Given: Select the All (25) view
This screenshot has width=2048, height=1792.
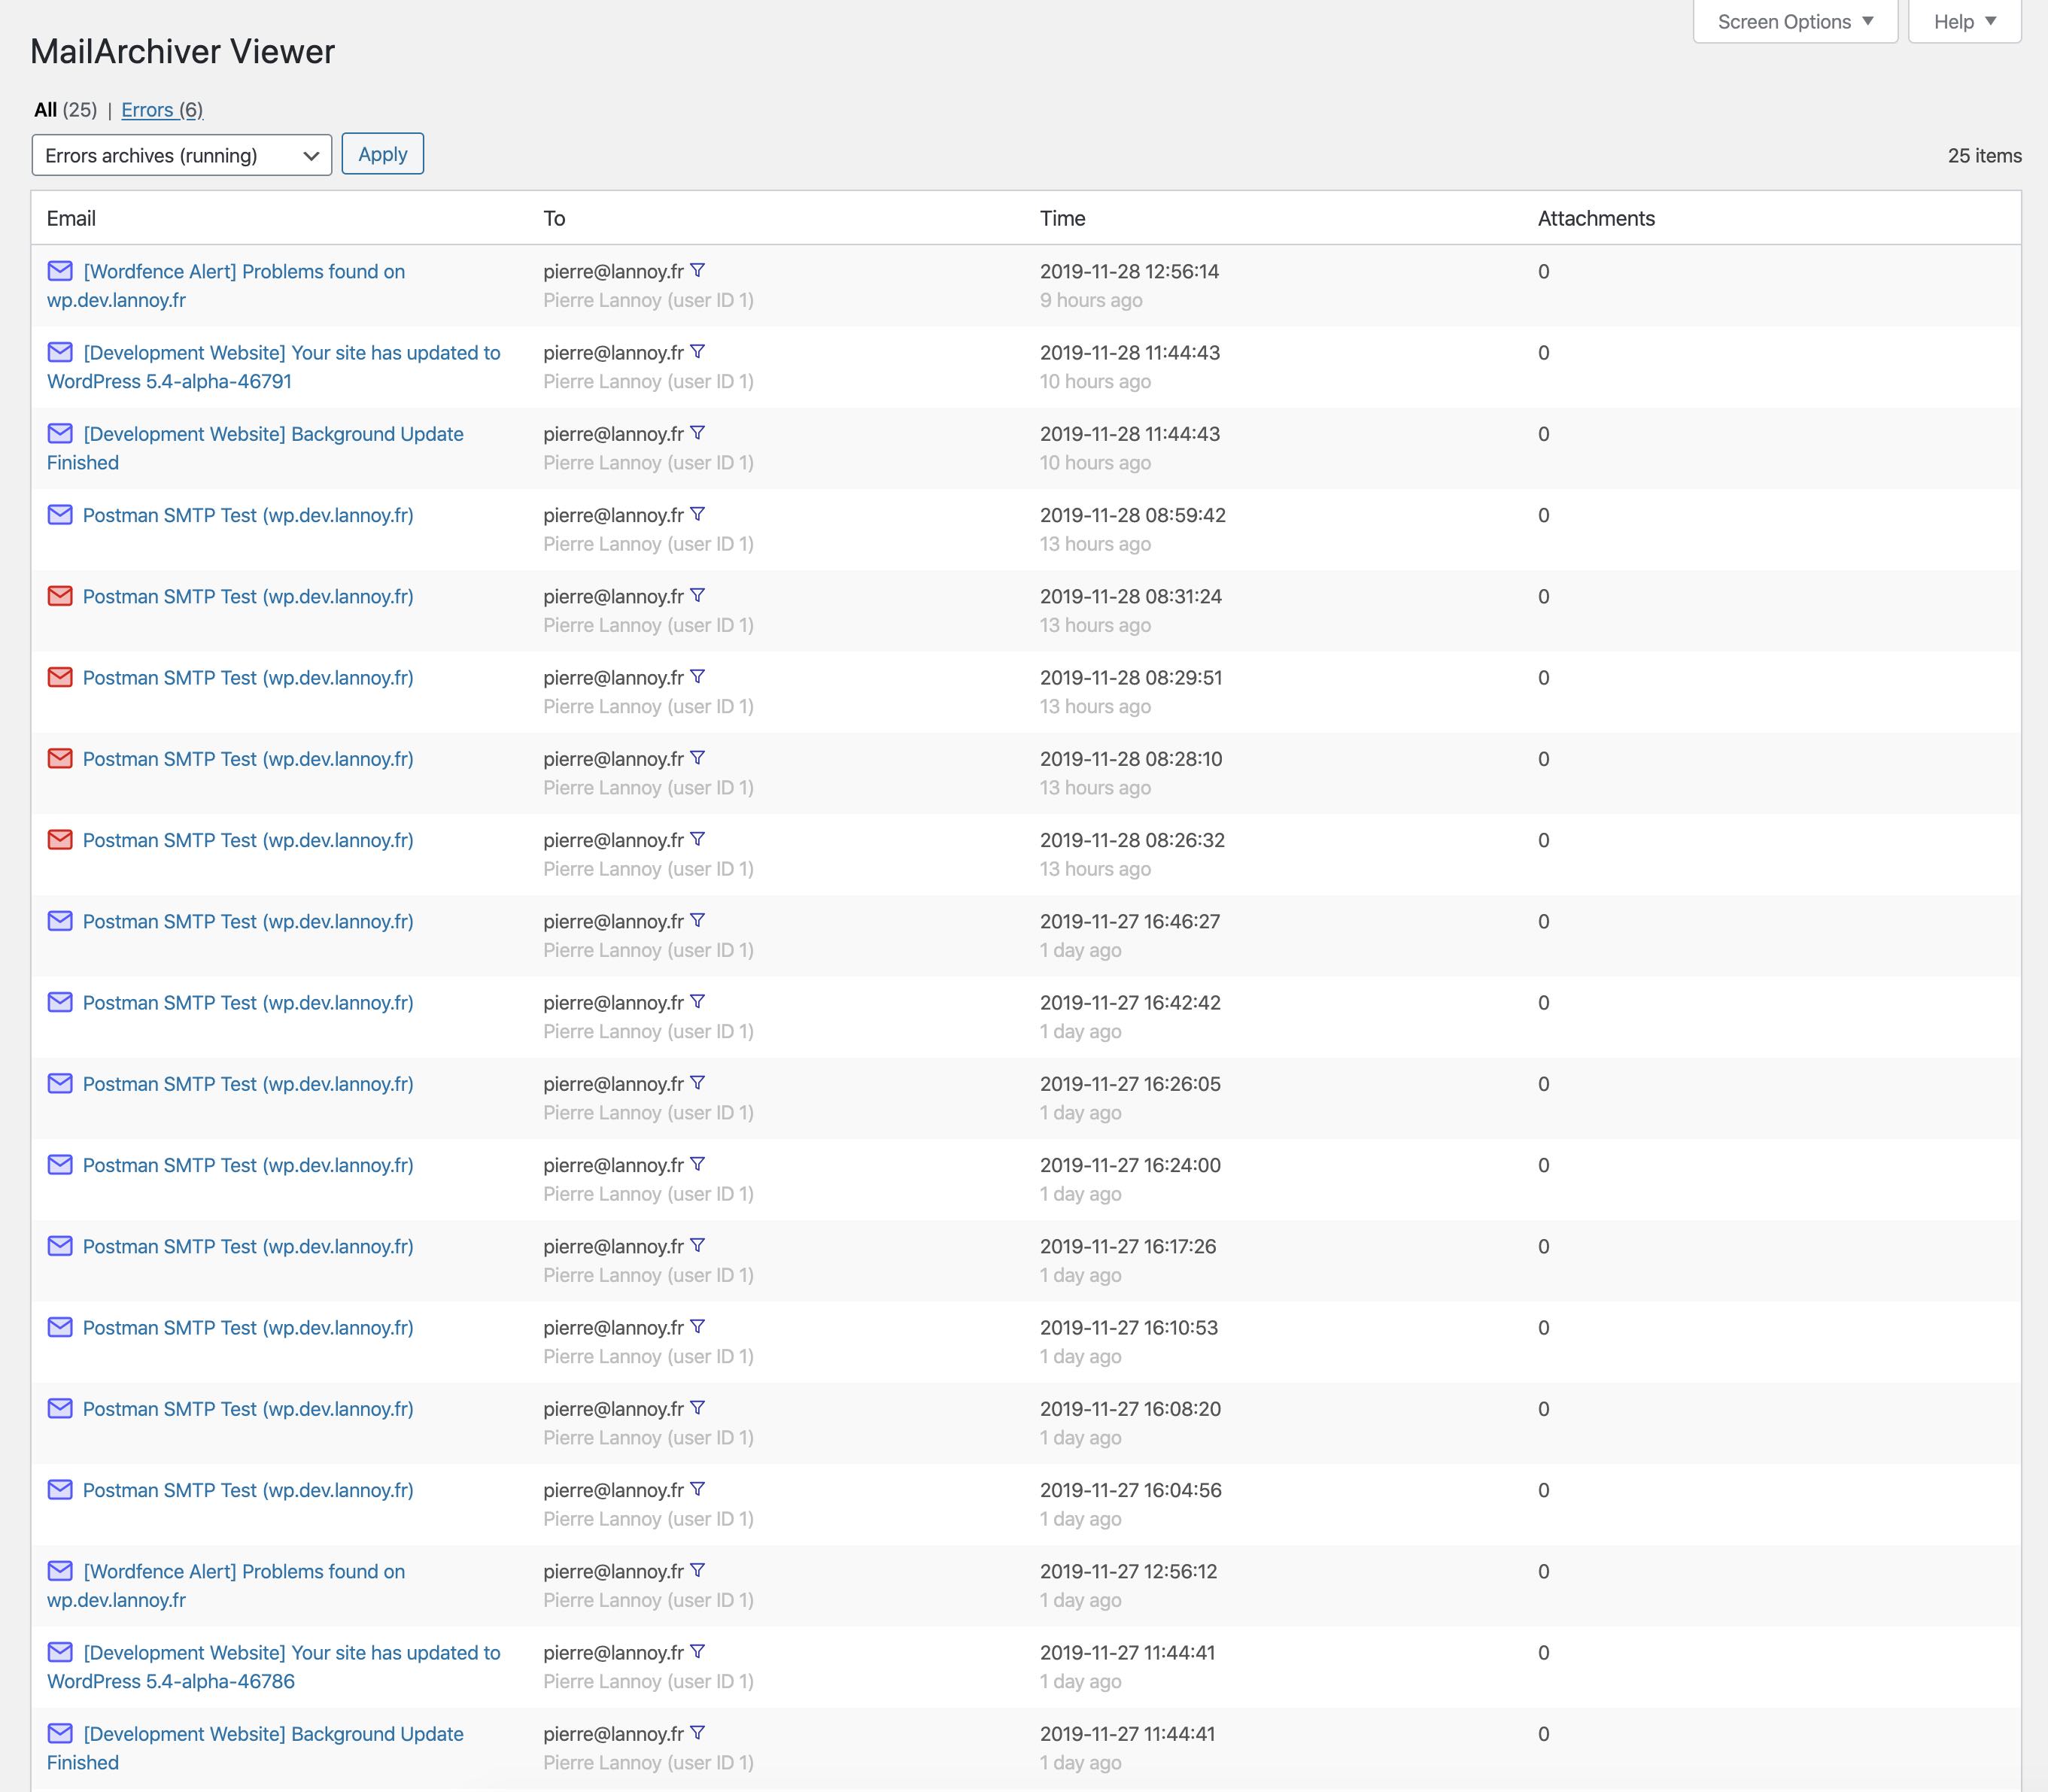Looking at the screenshot, I should pos(46,110).
